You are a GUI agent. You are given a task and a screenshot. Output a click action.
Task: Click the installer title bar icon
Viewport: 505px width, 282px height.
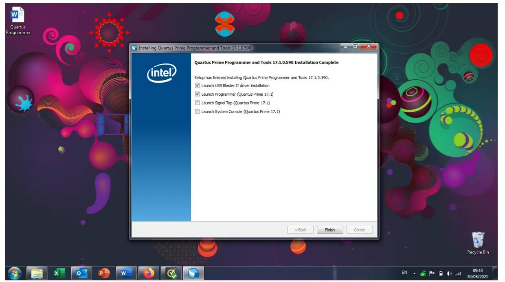click(134, 48)
